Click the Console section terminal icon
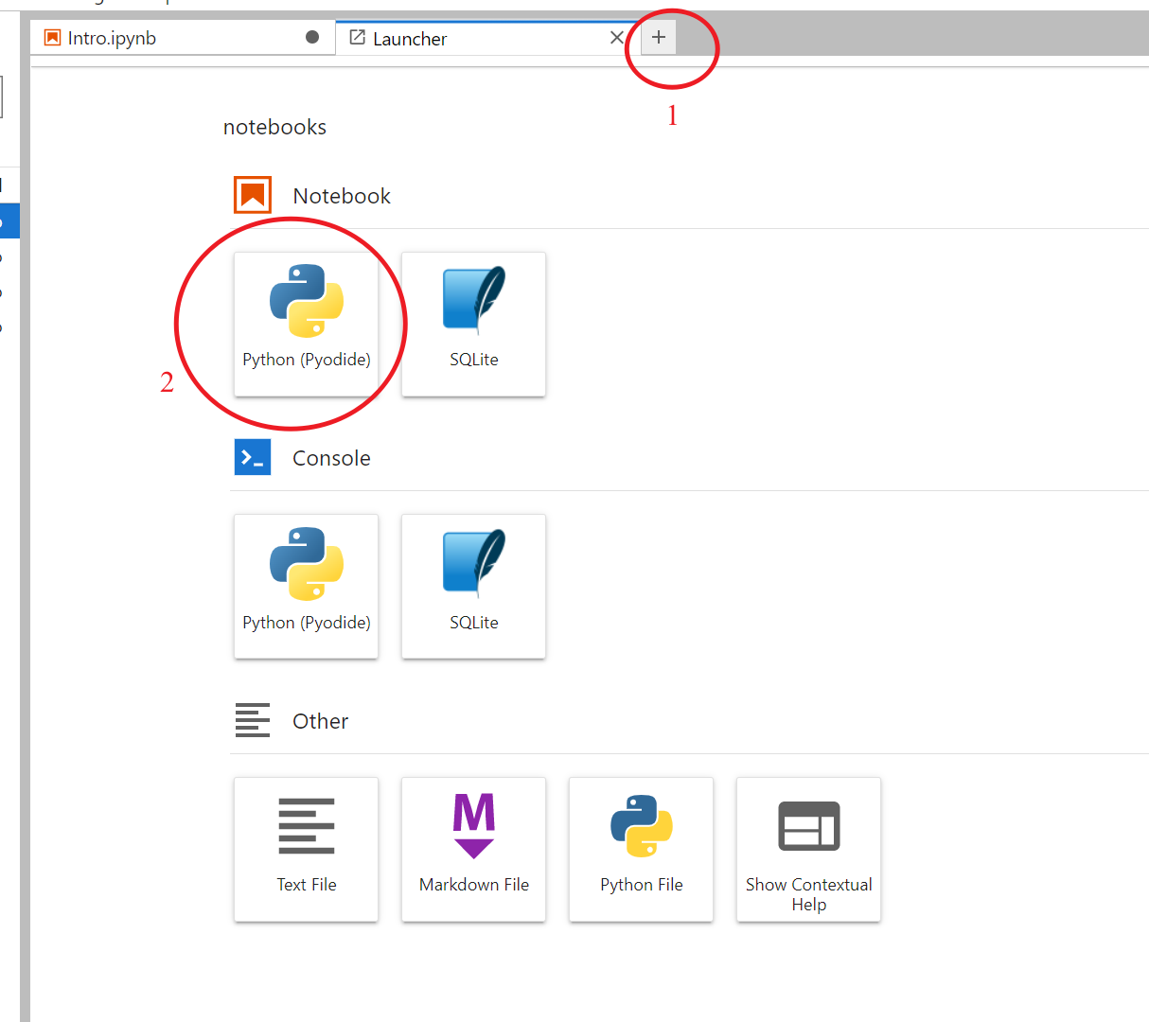1149x1022 pixels. [253, 457]
